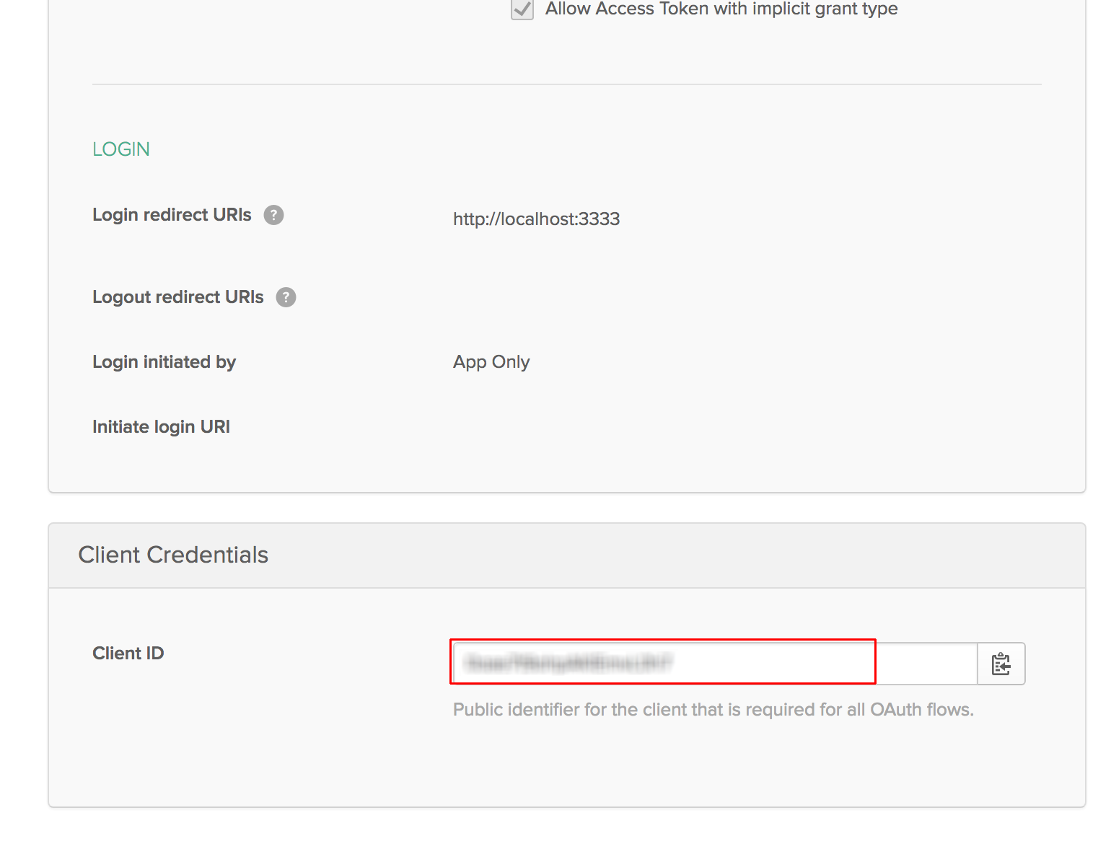Viewport: 1111px width, 844px height.
Task: Toggle Allow Access Token implicit grant checkbox
Action: 522,9
